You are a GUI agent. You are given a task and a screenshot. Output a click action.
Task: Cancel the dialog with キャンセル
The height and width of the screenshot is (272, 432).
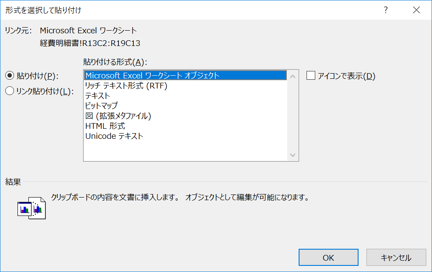(396, 257)
